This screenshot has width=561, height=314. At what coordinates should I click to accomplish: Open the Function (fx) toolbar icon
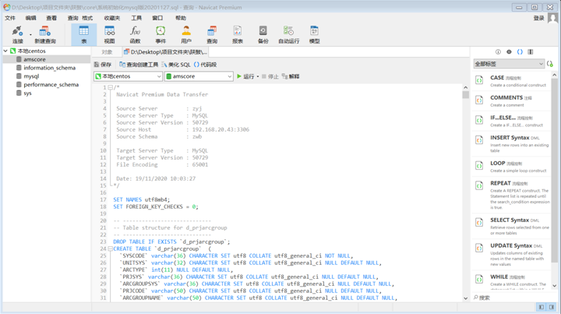pos(135,35)
